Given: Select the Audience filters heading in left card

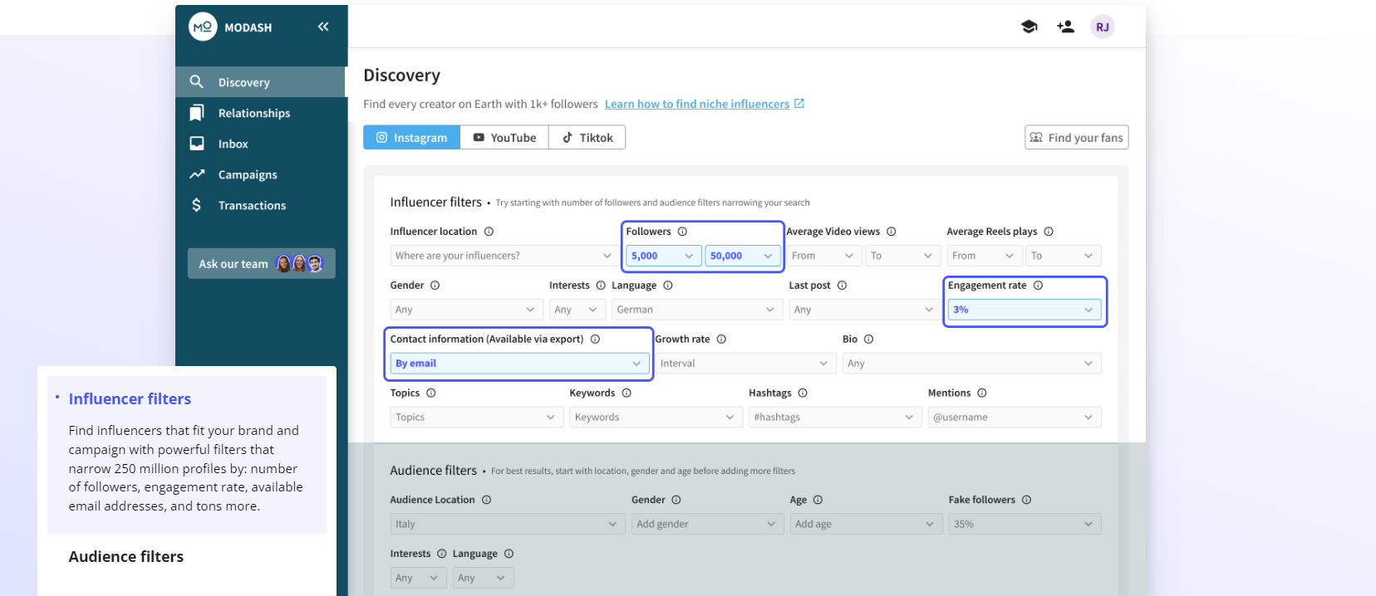Looking at the screenshot, I should click(125, 557).
